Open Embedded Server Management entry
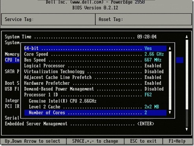This screenshot has width=194, height=146. tap(79, 124)
